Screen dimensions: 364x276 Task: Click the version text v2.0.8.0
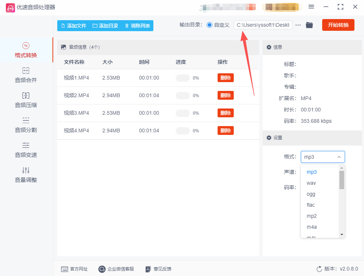349,269
